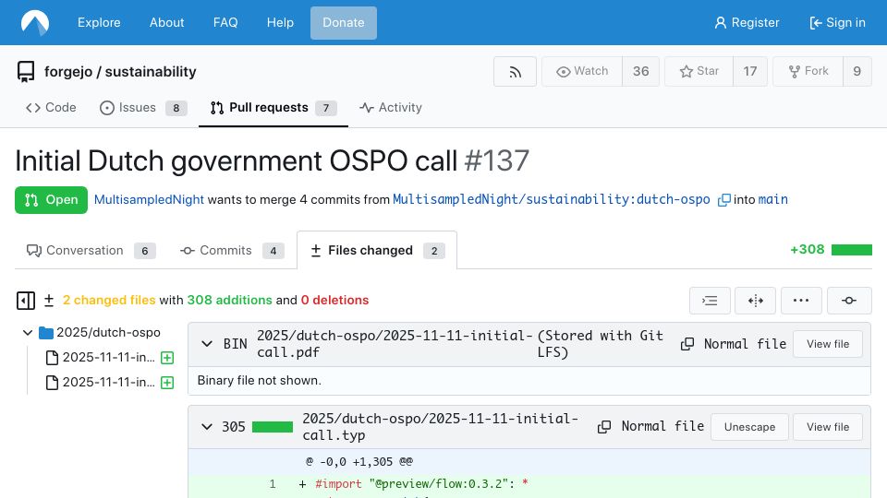Copy path of initial-call.pdf file

687,344
